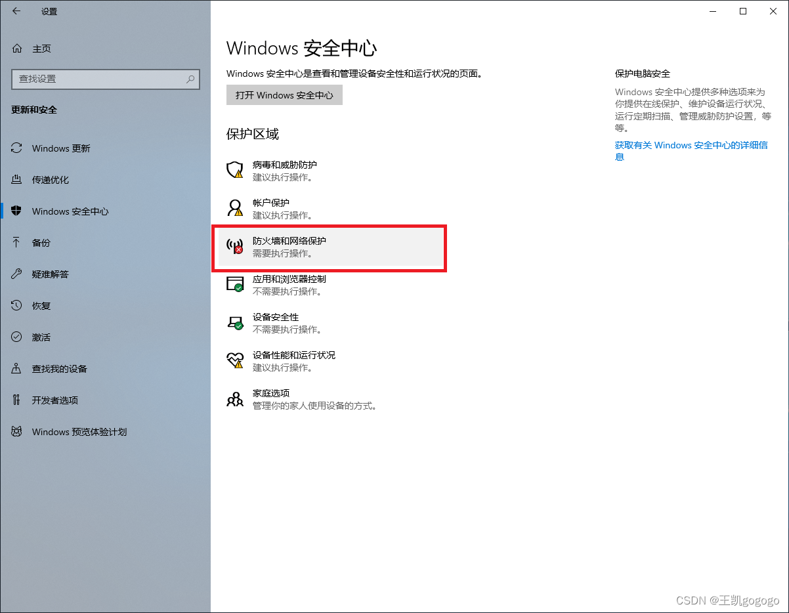The image size is (789, 613).
Task: Open 激活 page
Action: coord(105,337)
